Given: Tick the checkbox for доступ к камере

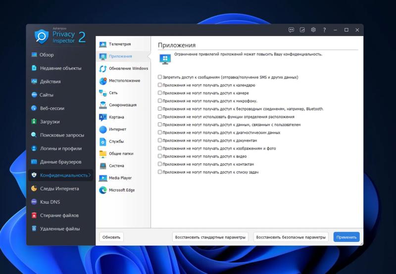Looking at the screenshot, I should [x=159, y=93].
